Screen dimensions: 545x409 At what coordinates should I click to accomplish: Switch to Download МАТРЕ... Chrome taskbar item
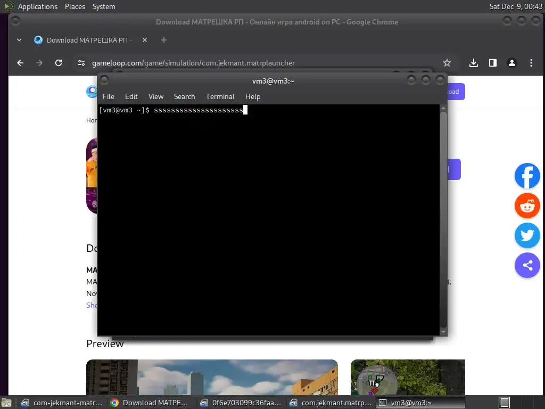pyautogui.click(x=150, y=403)
